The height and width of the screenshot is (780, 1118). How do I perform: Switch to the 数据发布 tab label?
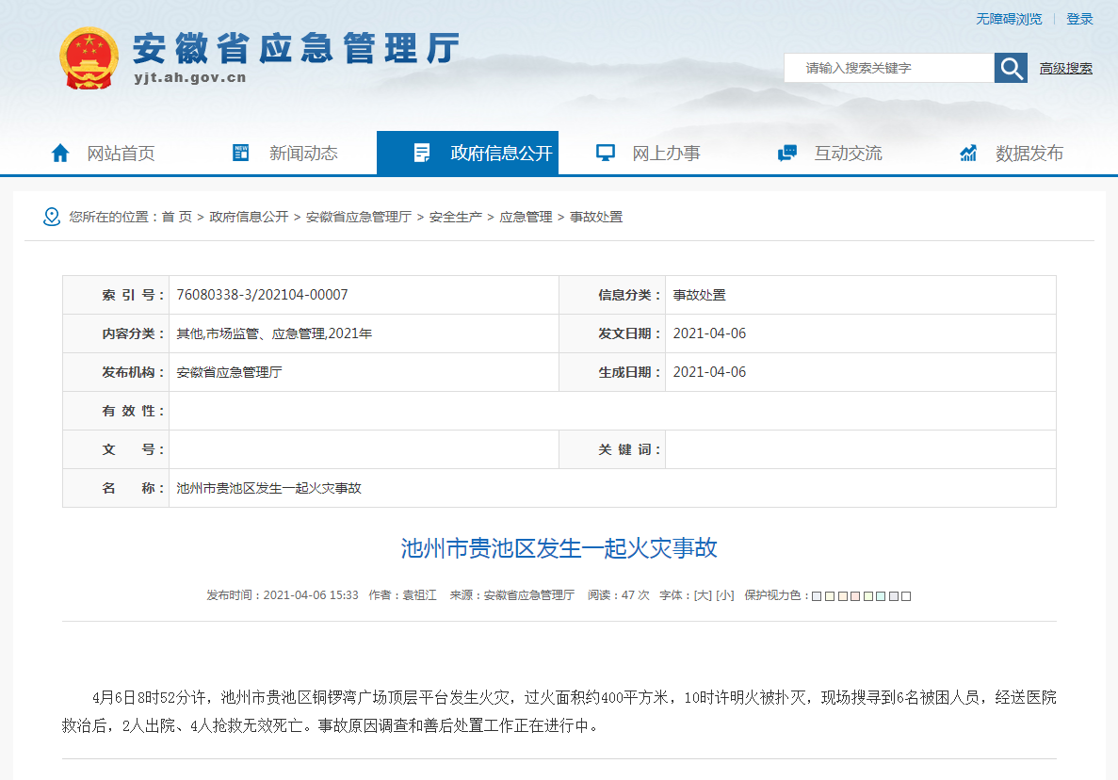click(x=1029, y=154)
